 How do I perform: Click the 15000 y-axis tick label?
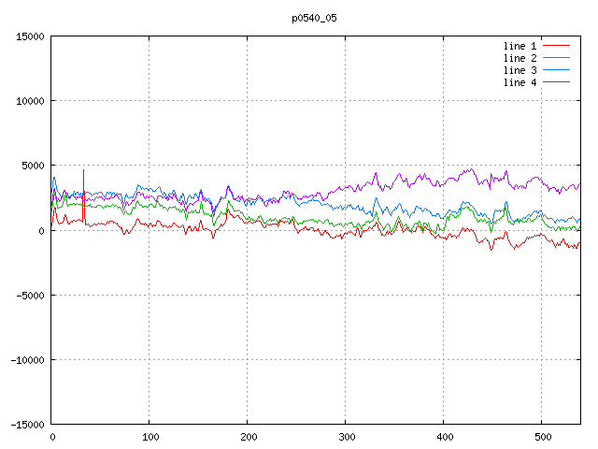click(30, 36)
